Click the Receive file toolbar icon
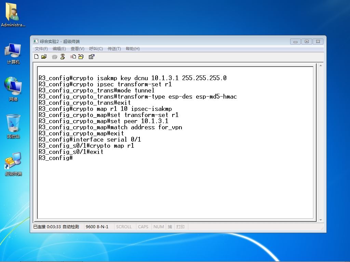350x262 pixels. [x=81, y=57]
